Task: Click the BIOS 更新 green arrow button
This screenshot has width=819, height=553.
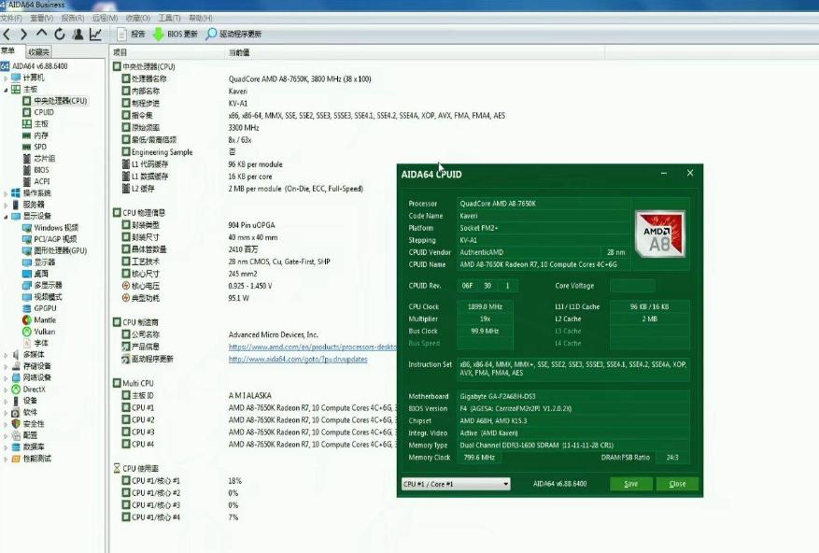Action: point(175,35)
